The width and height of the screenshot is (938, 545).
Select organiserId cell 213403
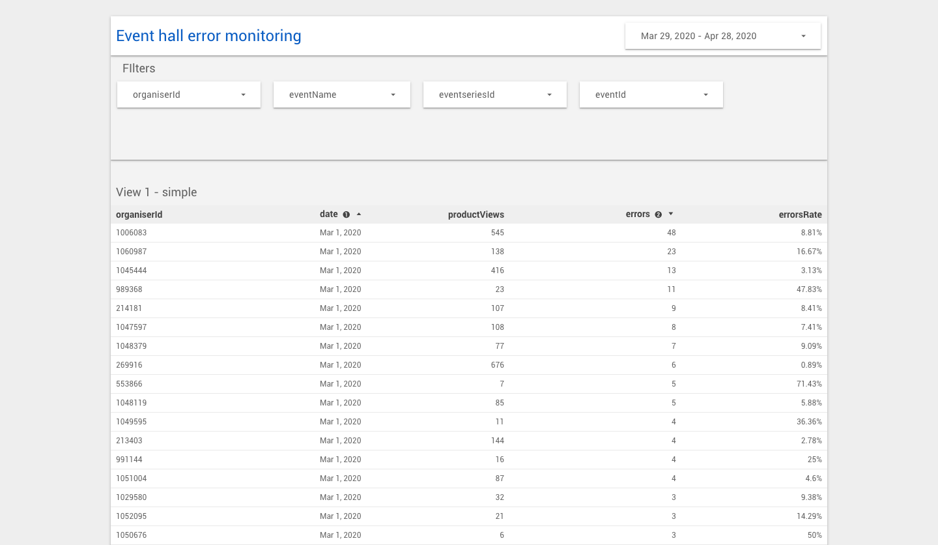[129, 441]
